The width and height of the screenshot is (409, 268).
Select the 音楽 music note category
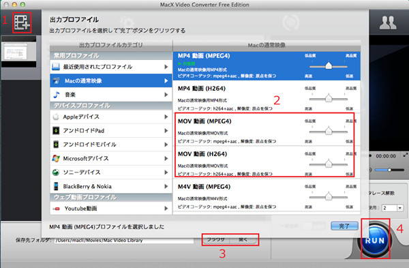(111, 95)
